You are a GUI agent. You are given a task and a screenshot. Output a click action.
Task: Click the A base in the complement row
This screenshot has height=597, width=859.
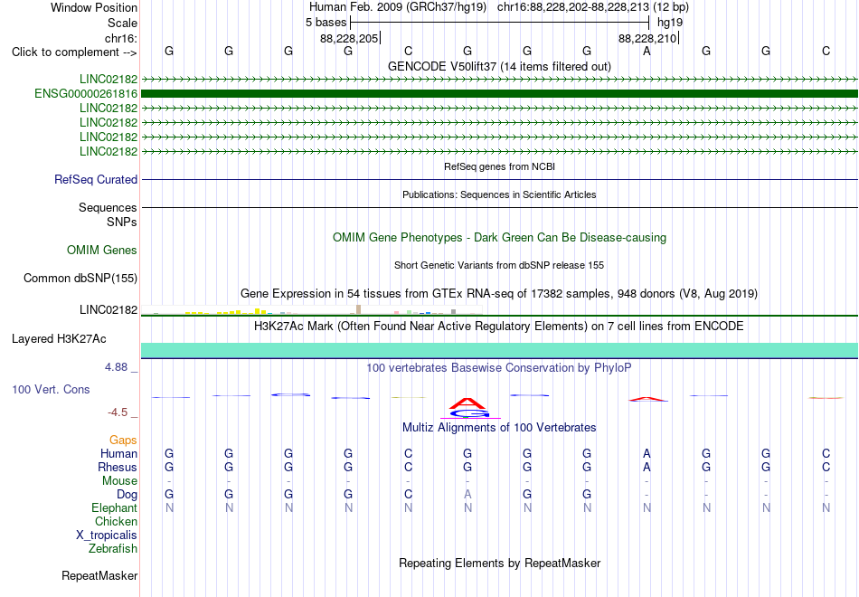click(x=647, y=52)
